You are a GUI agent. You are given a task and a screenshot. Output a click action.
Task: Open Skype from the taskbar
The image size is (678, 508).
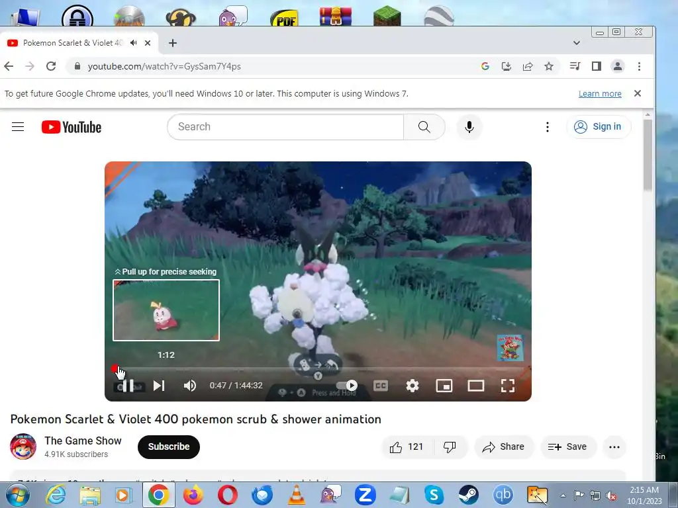point(434,495)
